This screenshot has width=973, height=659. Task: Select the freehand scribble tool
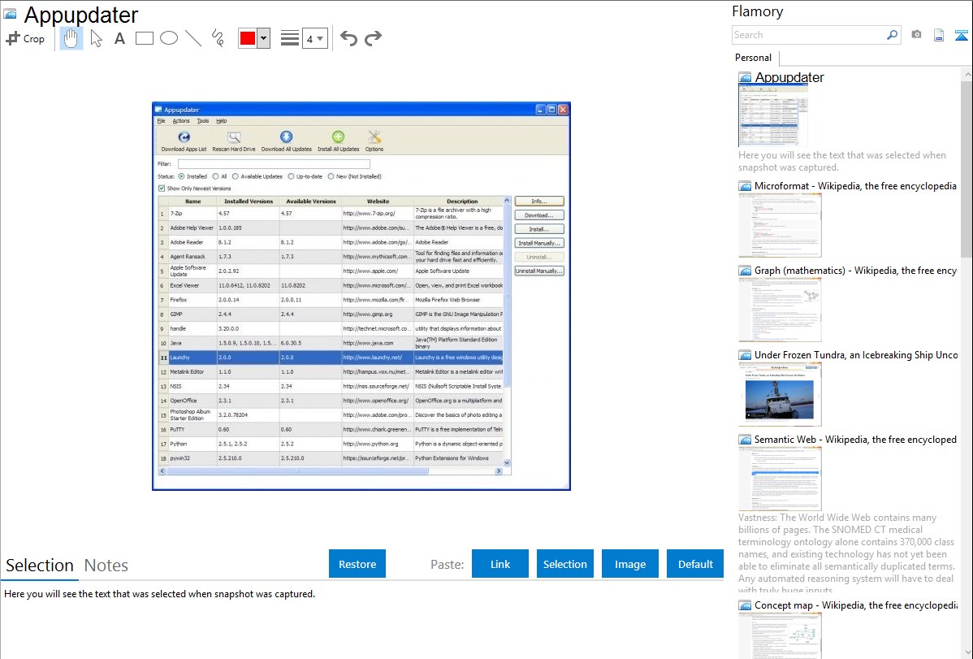click(218, 38)
